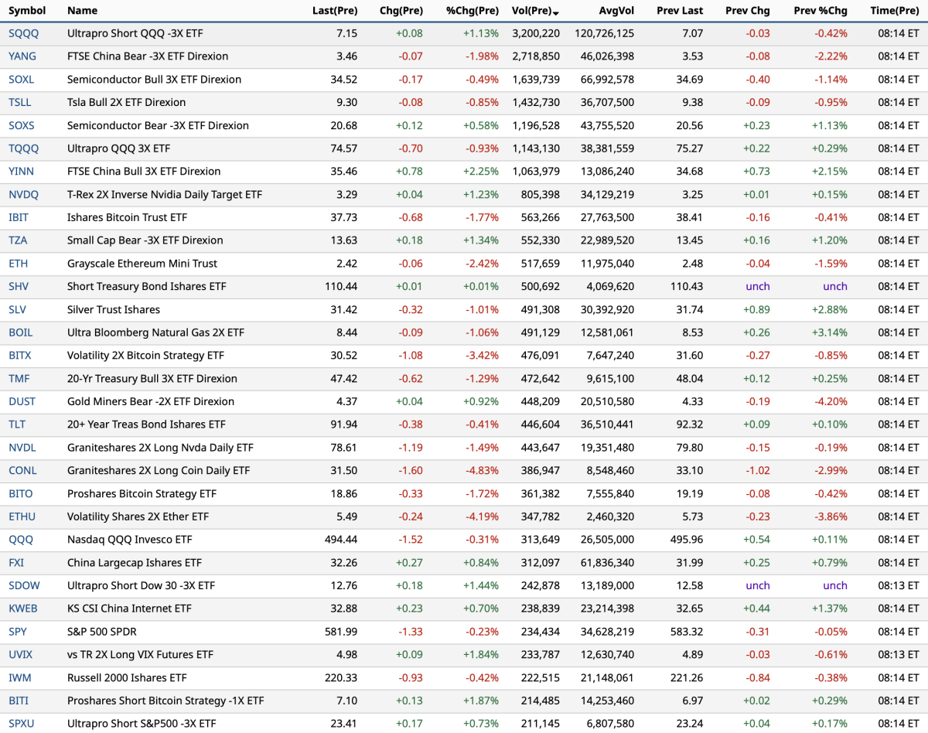The width and height of the screenshot is (928, 733).
Task: Click the IWM symbol link
Action: [19, 678]
